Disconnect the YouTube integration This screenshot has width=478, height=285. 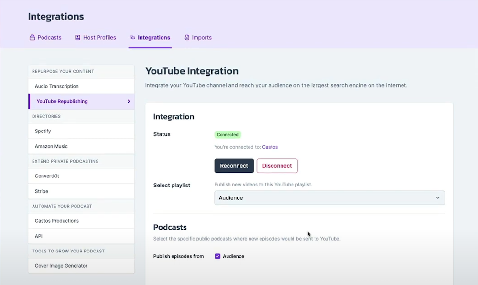(x=277, y=165)
